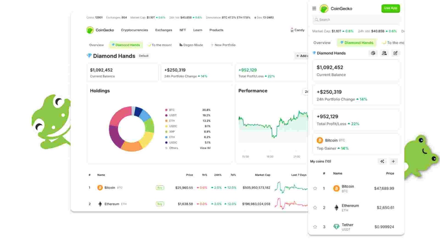
Task: Open Tether in the mobile coin list
Action: [x=347, y=225]
